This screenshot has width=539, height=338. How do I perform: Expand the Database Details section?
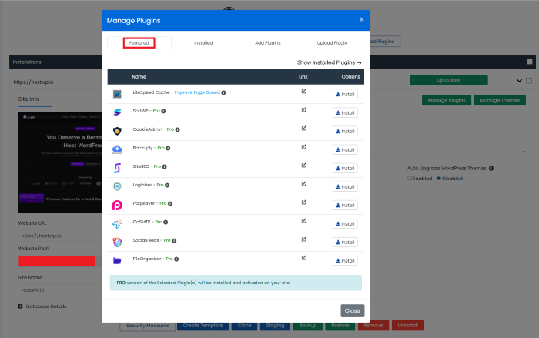(21, 306)
